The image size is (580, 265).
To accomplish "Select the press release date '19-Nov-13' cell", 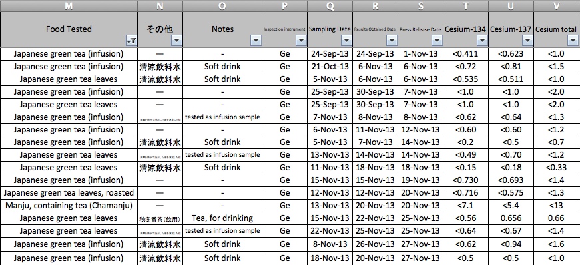I will tap(421, 180).
